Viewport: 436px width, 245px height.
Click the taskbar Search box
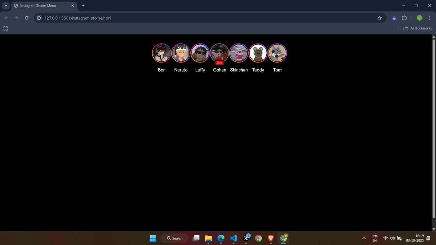click(x=175, y=238)
